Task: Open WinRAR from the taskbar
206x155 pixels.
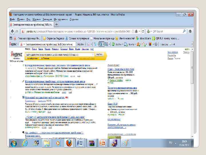Action: pos(92,143)
